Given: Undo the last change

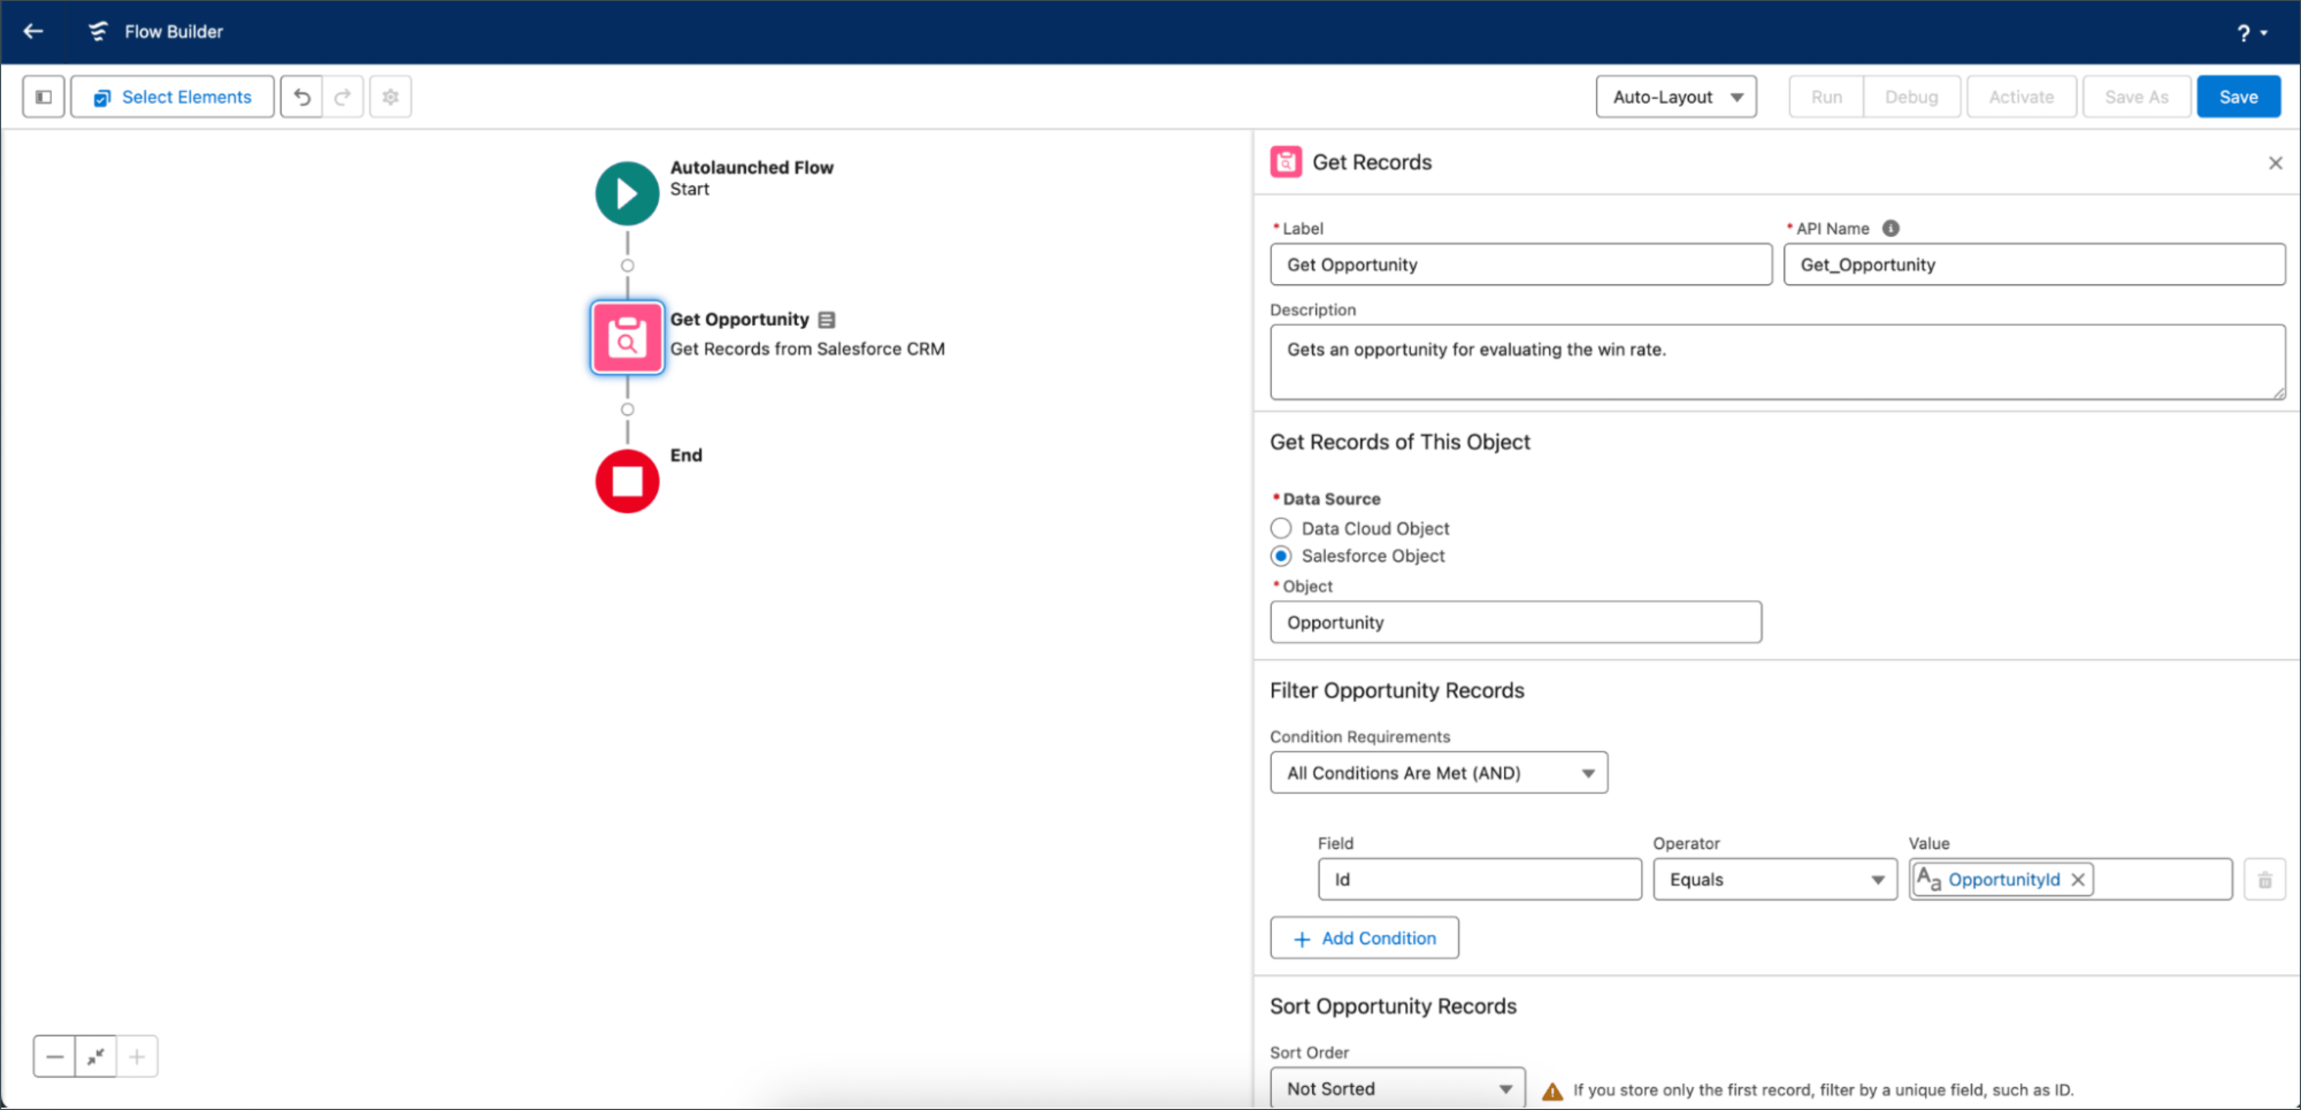Looking at the screenshot, I should coord(302,97).
